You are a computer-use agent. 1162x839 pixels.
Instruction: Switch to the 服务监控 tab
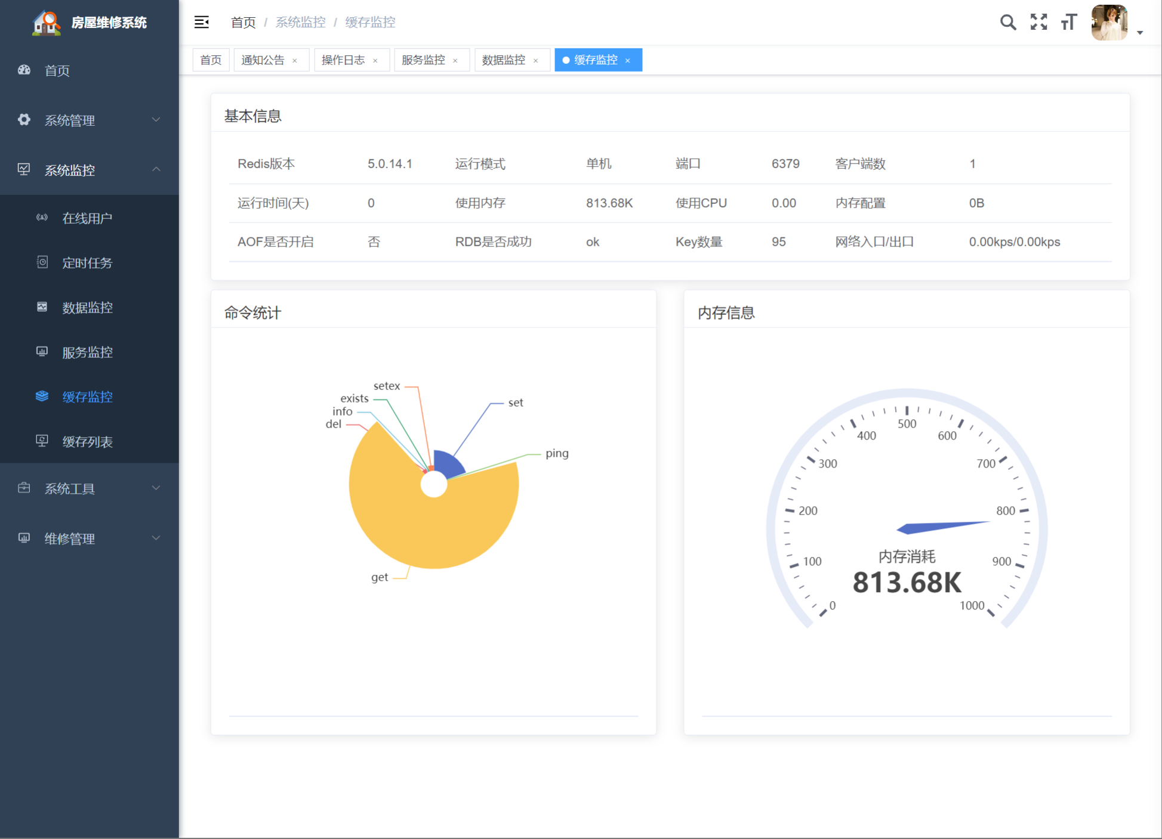click(x=423, y=60)
